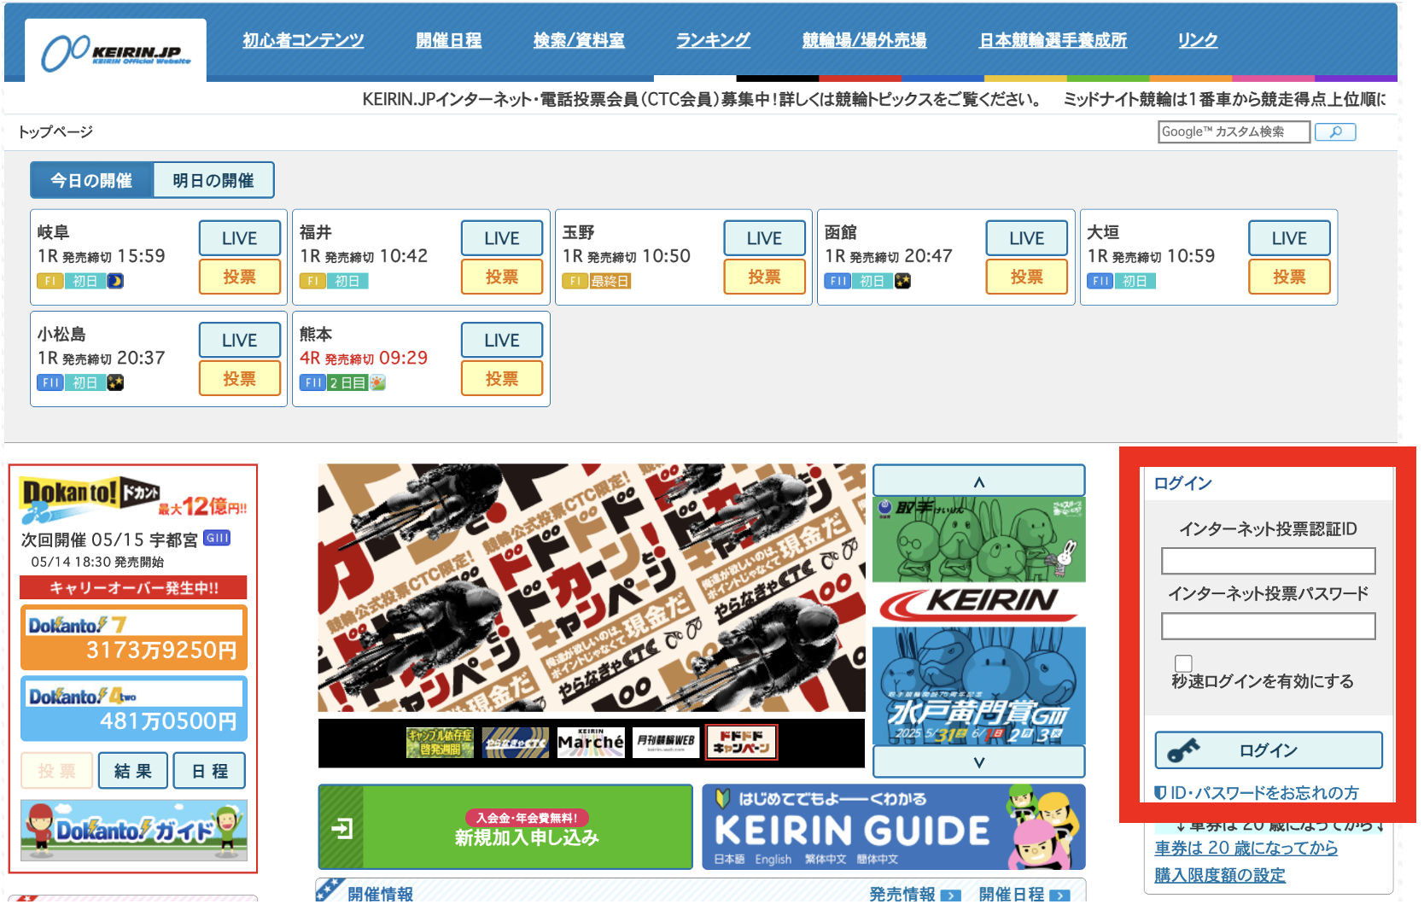Focus the インターネット投票認証ID field
Image resolution: width=1424 pixels, height=910 pixels.
(x=1269, y=561)
